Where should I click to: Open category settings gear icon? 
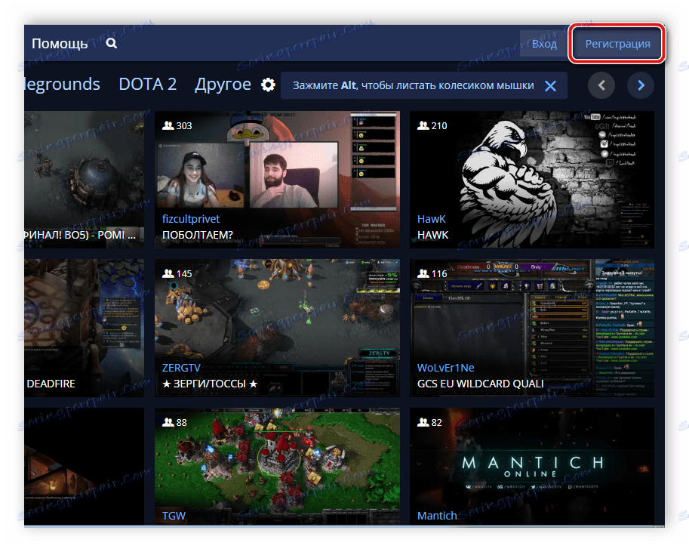point(268,85)
